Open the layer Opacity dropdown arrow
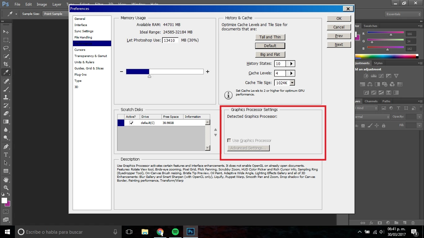The height and width of the screenshot is (238, 424). (x=419, y=117)
